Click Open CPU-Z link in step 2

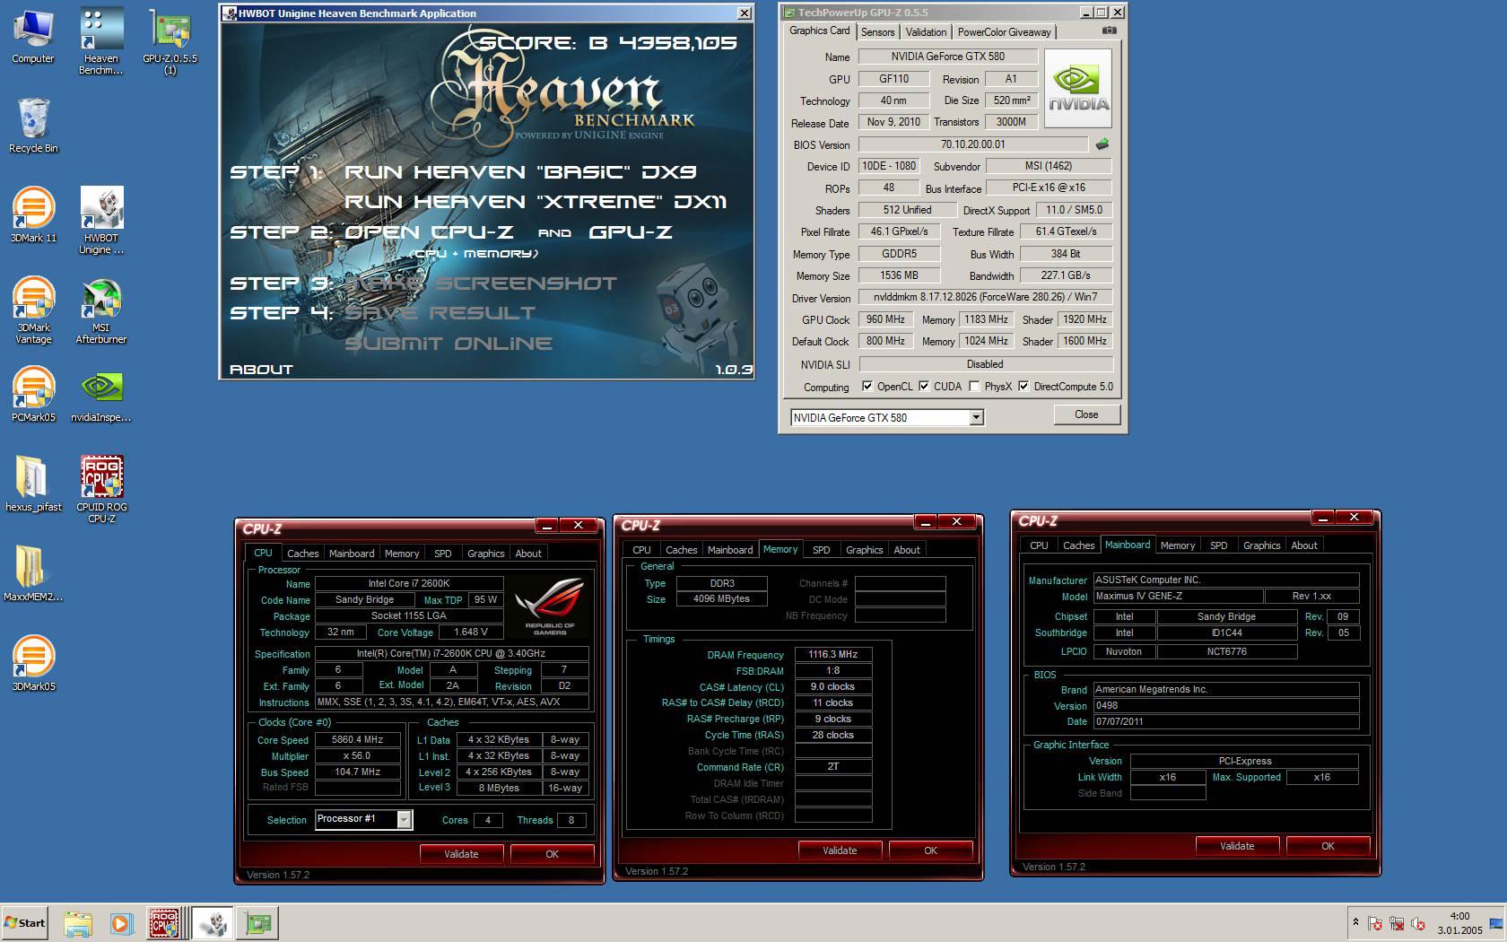point(429,232)
